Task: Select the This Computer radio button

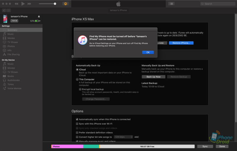Action: tap(77, 79)
